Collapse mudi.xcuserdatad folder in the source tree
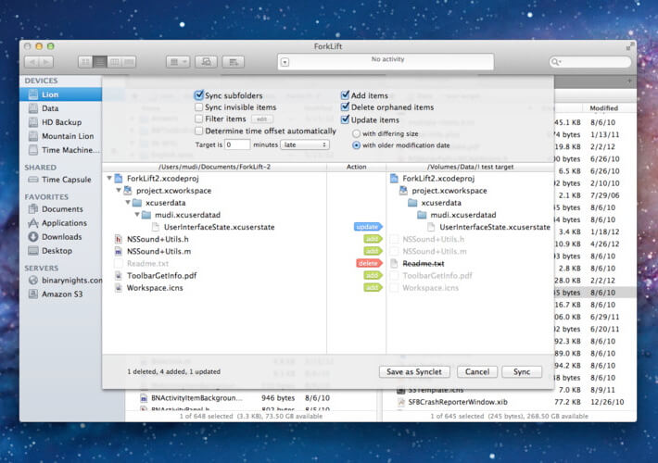658x463 pixels. 137,215
